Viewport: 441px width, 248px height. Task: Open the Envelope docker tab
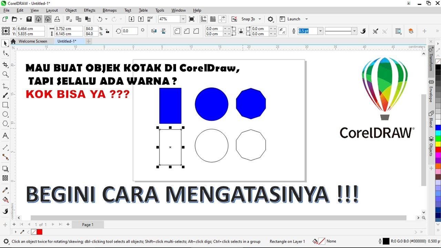pos(431,92)
